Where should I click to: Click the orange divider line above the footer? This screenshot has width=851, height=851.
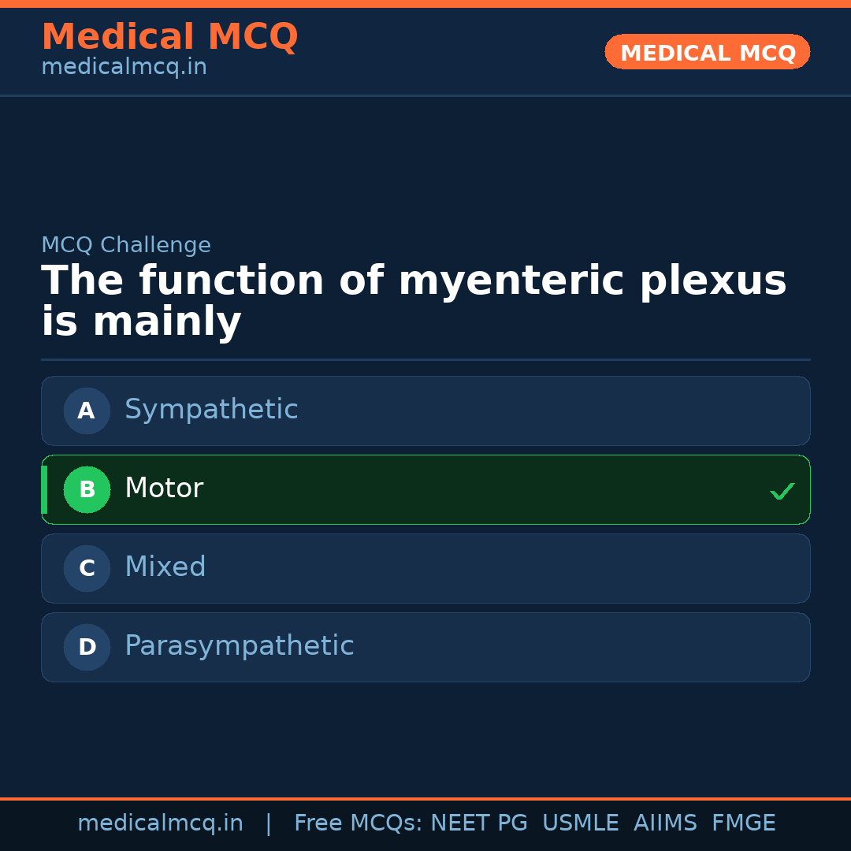[425, 798]
